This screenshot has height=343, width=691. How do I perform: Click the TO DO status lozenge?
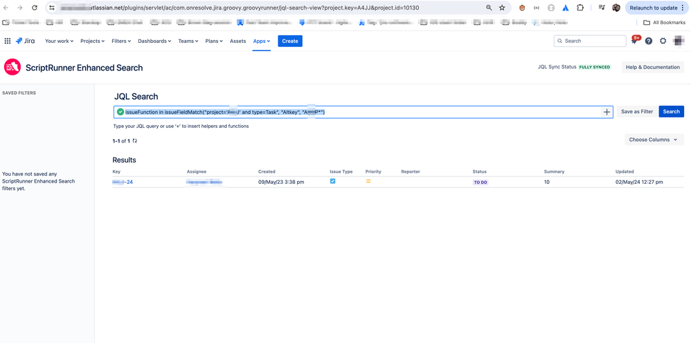coord(481,182)
